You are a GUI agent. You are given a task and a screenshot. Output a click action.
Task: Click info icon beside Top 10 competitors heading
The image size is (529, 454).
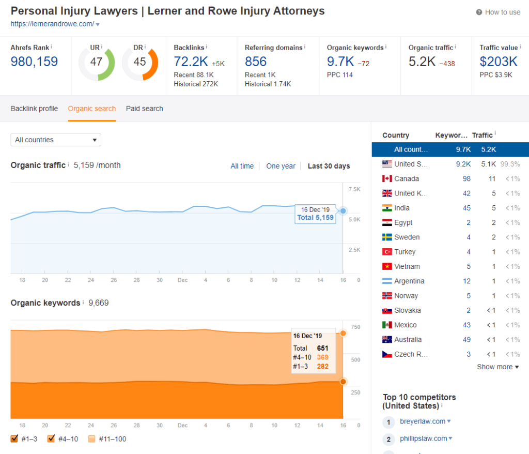[x=442, y=405]
